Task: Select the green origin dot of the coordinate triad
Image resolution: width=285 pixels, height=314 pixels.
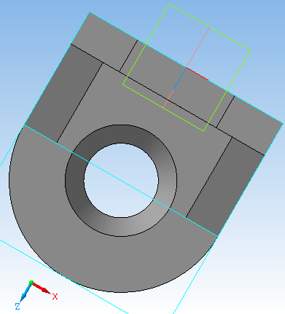Action: click(x=31, y=283)
